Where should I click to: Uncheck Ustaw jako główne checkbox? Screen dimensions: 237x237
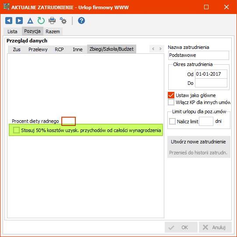(171, 95)
